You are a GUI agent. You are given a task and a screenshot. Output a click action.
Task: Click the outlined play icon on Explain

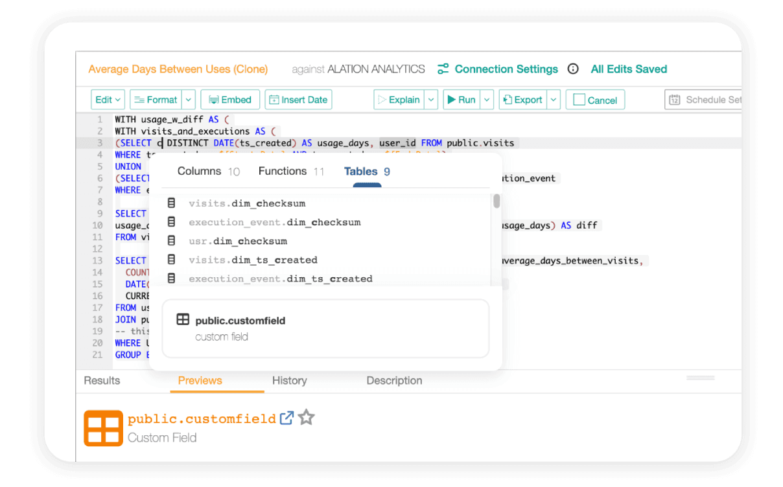point(384,99)
